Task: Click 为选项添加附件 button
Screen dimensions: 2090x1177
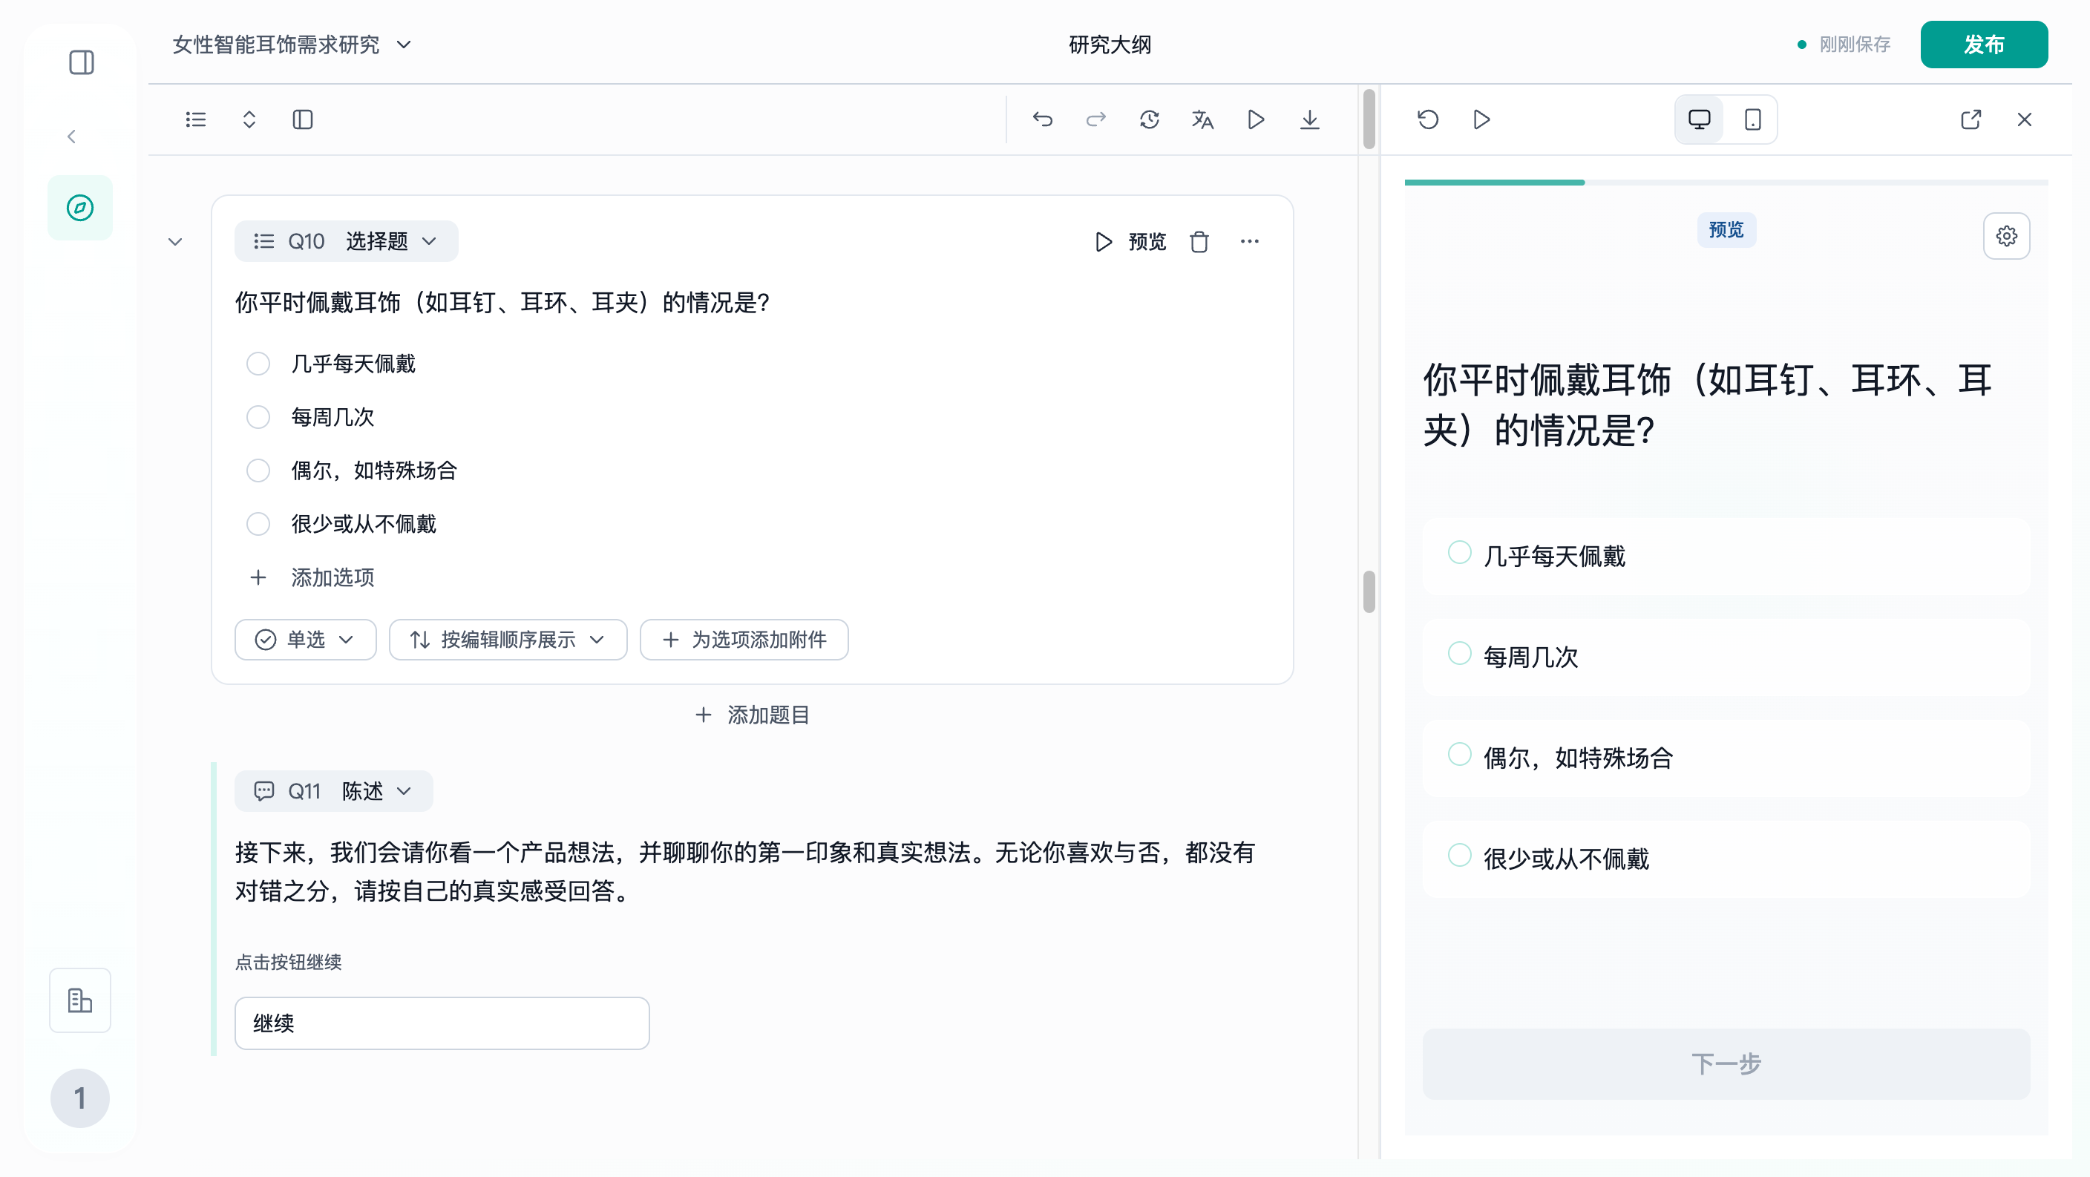Action: click(x=744, y=640)
